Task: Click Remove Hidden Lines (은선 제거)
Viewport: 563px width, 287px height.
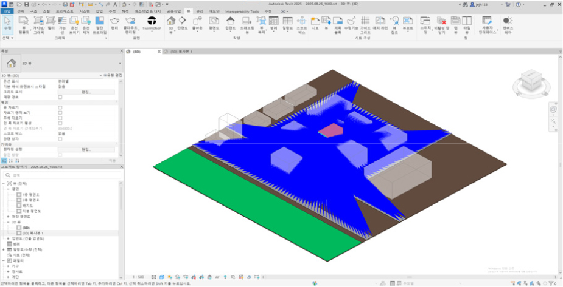Action: [86, 25]
